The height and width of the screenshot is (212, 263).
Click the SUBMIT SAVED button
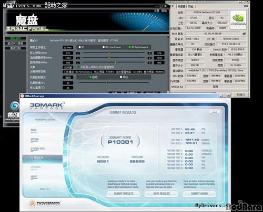[199, 194]
